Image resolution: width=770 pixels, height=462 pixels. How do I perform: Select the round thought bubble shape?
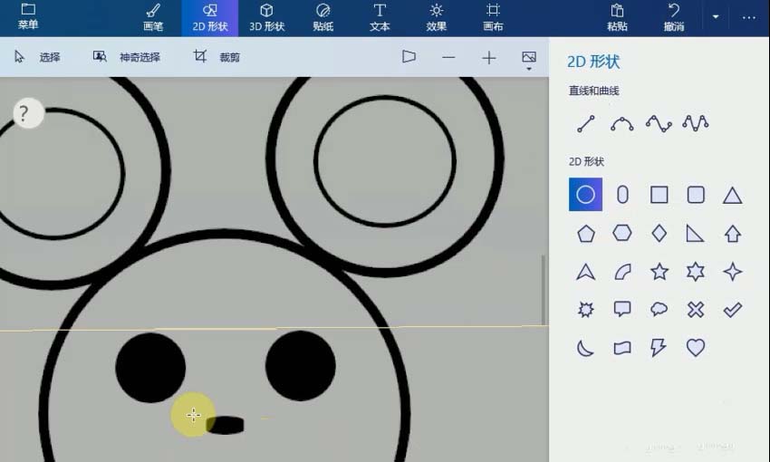(x=659, y=309)
